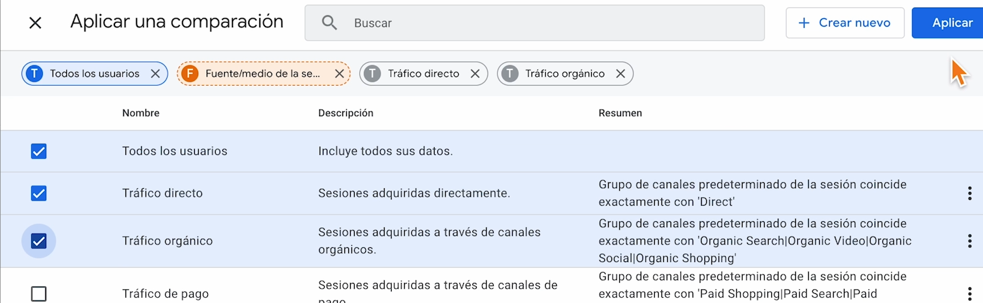Uncheck the Todos los usuarios checkbox
983x303 pixels.
coord(39,151)
